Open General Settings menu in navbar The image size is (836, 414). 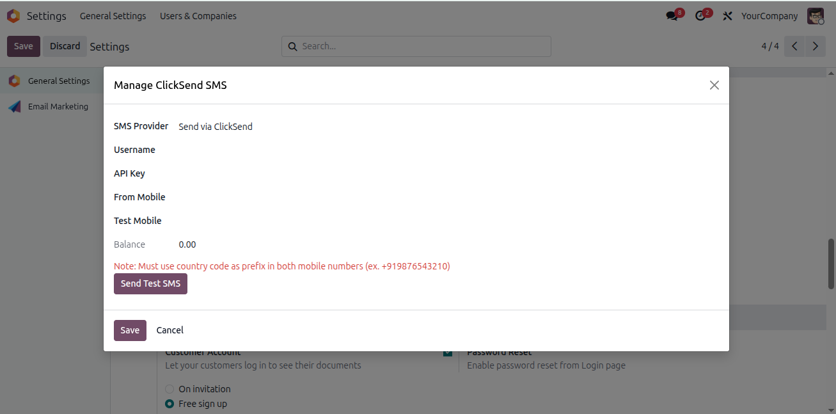point(113,16)
